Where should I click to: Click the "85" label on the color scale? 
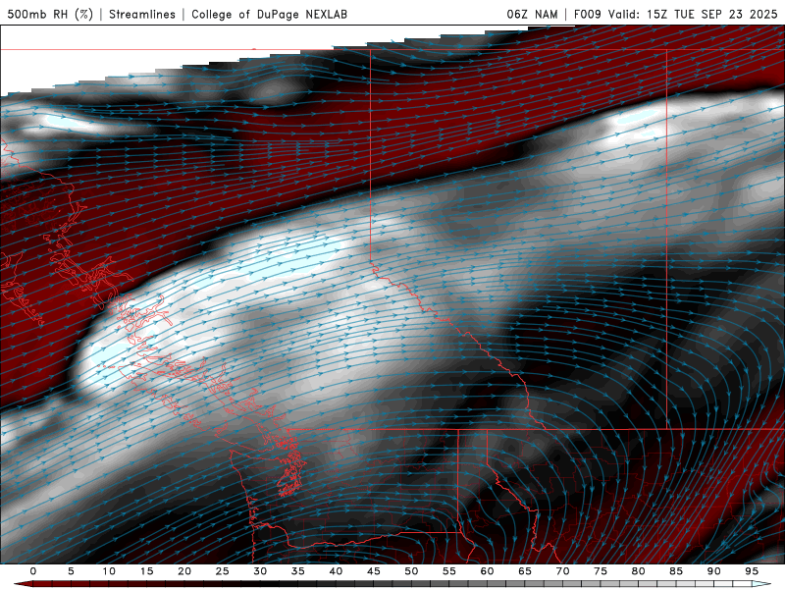(676, 571)
